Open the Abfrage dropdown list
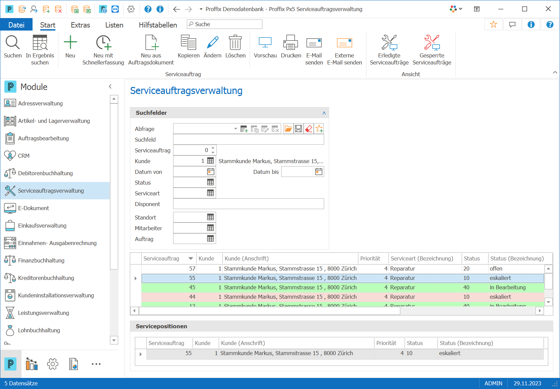 coord(236,129)
